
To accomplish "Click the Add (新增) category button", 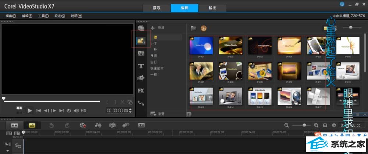I will 161,28.
